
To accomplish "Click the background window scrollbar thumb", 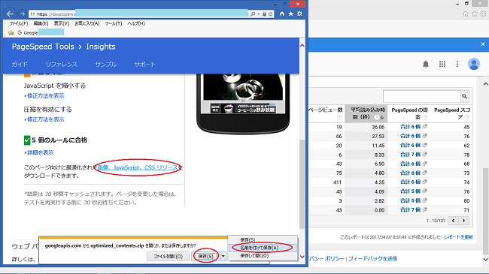I will (x=485, y=212).
